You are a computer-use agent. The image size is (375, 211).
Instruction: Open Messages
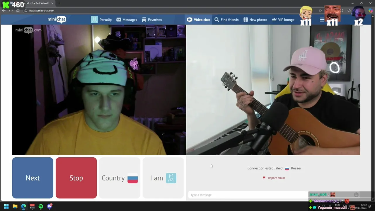point(127,20)
